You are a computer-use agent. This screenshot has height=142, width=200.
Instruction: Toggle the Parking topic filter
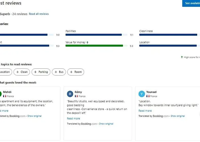41,72
